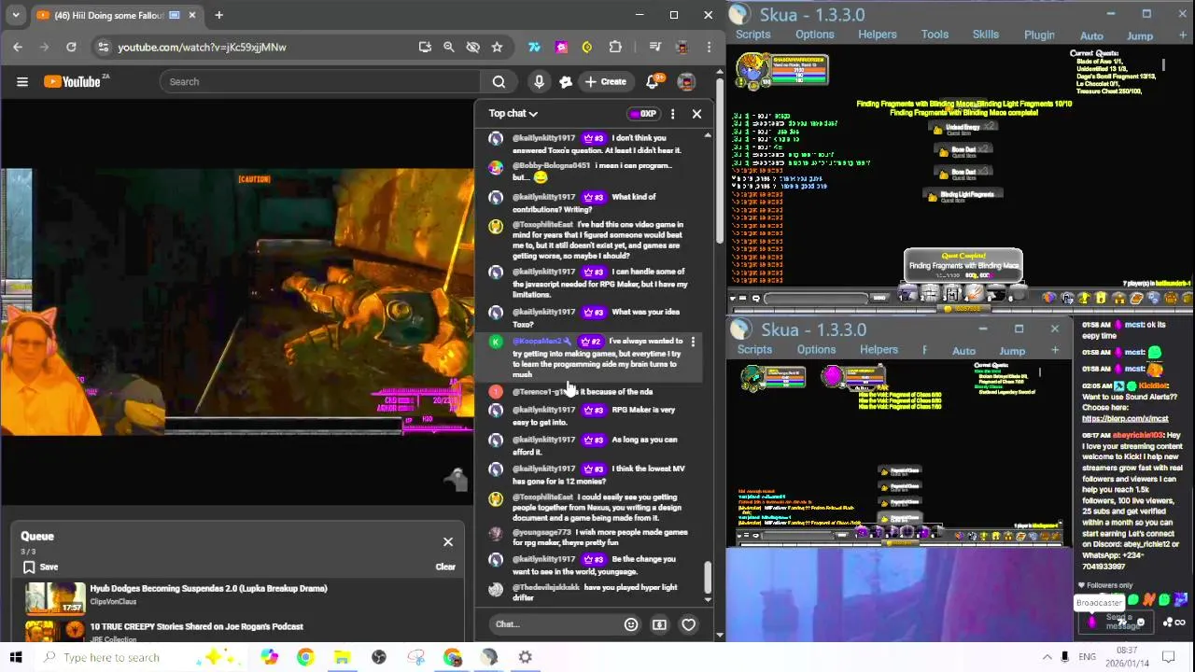Open message options on KoopaMan2 comment
The width and height of the screenshot is (1195, 672).
click(x=693, y=343)
